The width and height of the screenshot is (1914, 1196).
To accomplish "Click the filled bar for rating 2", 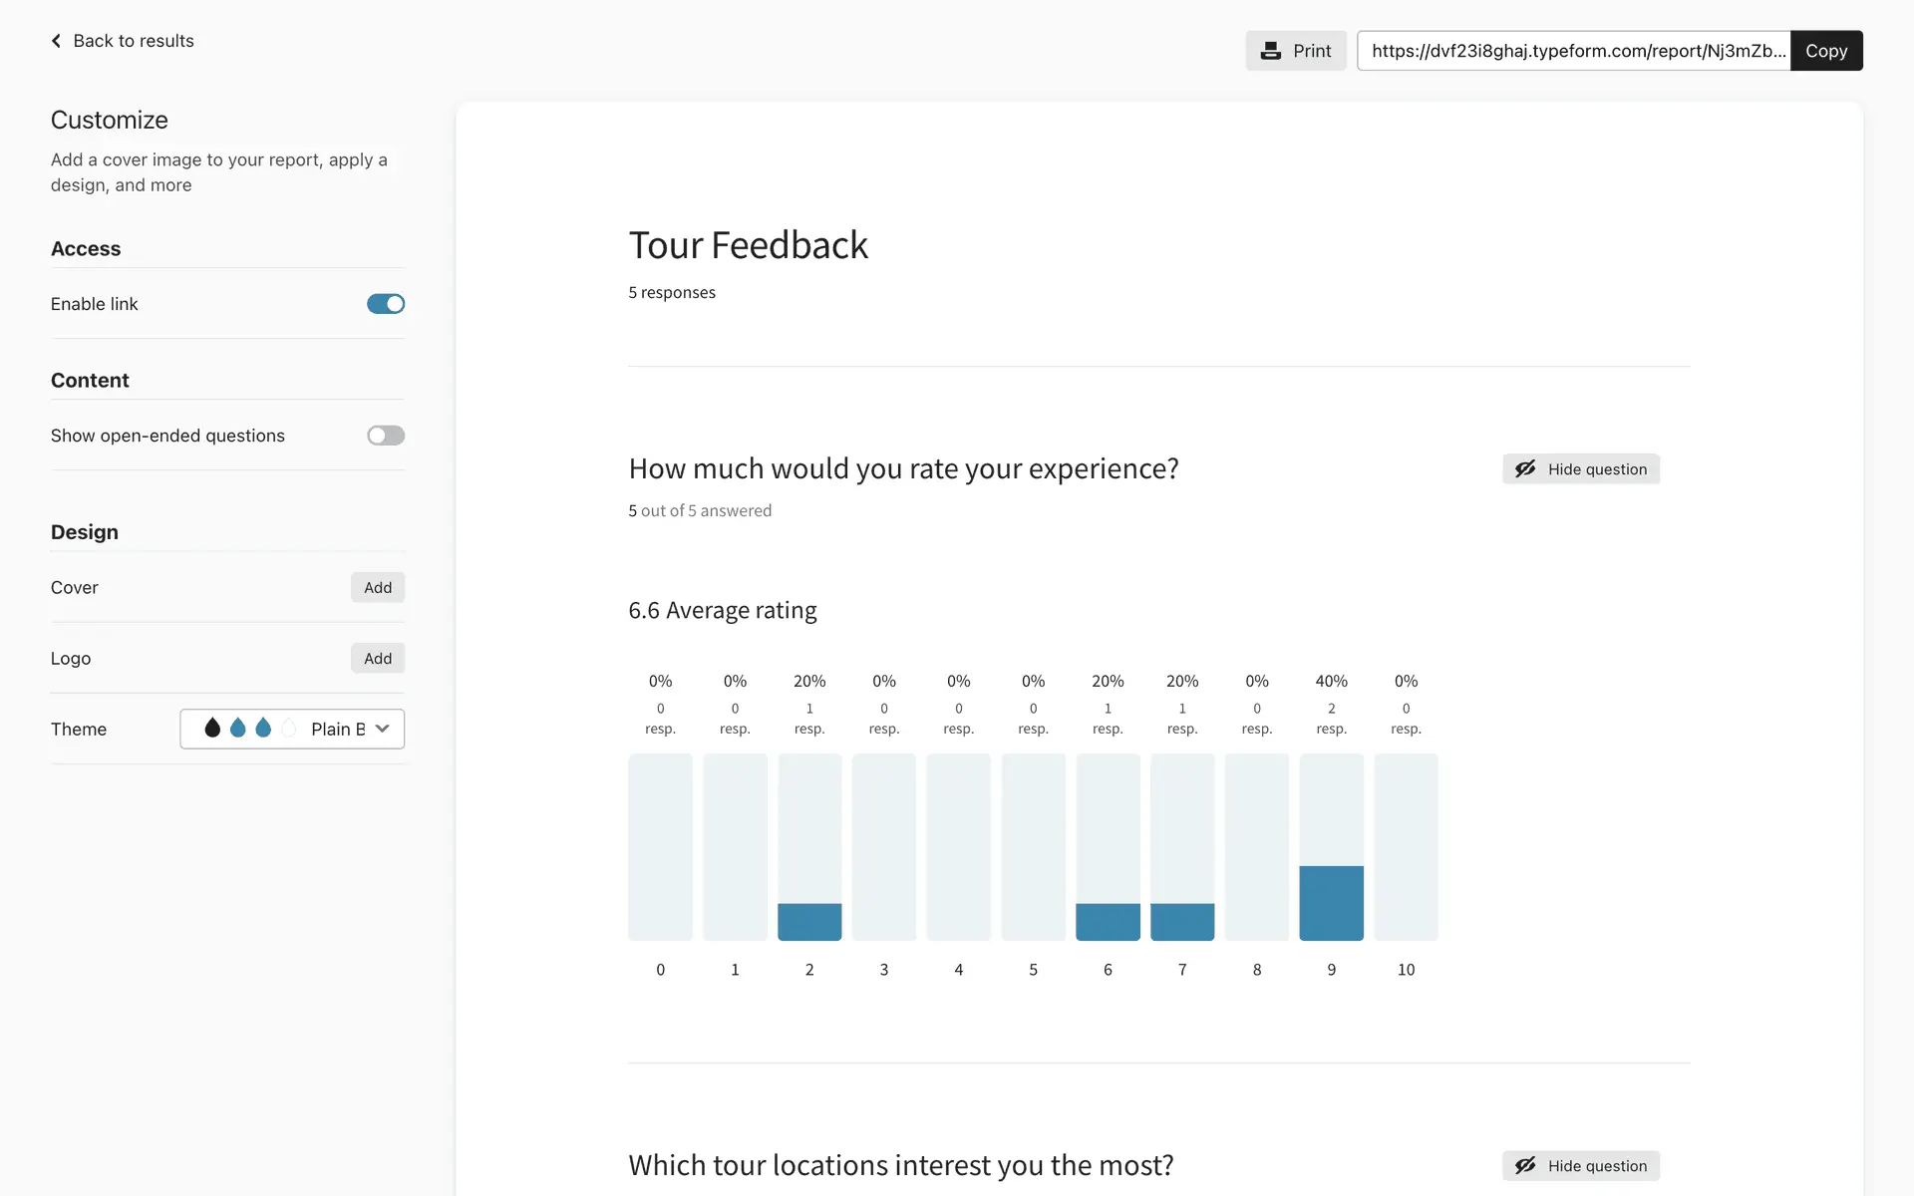I will click(x=809, y=922).
